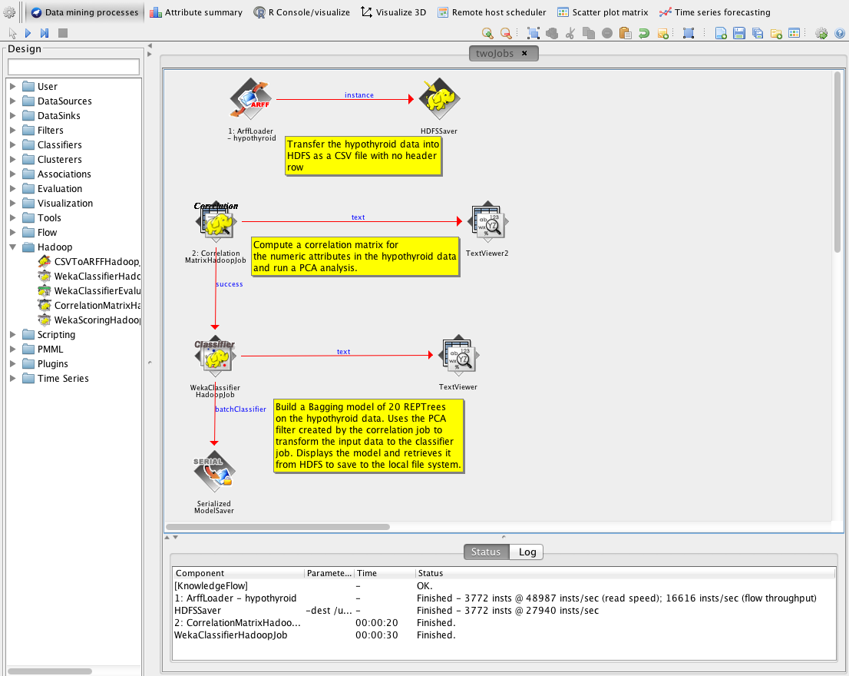This screenshot has width=849, height=676.
Task: Click the canvas horizontal scrollbar
Action: [278, 526]
